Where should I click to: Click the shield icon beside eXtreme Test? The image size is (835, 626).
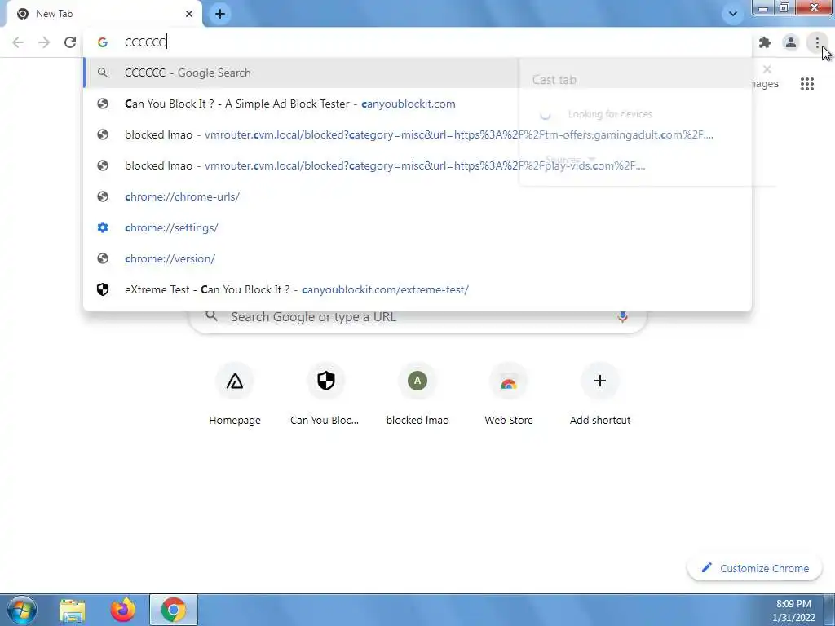click(103, 289)
